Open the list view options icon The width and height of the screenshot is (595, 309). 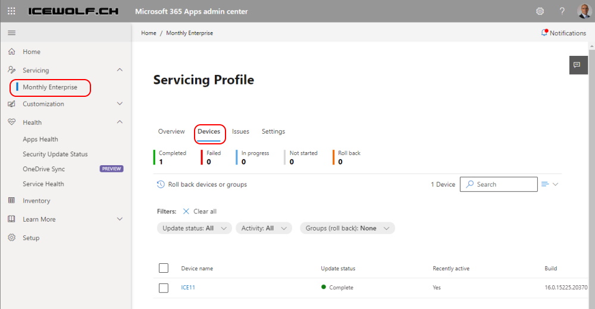coord(545,184)
